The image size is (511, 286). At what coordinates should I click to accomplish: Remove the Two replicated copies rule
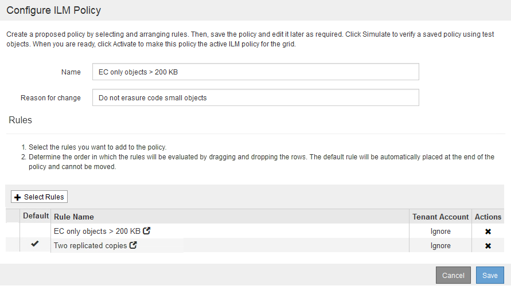[x=488, y=246]
